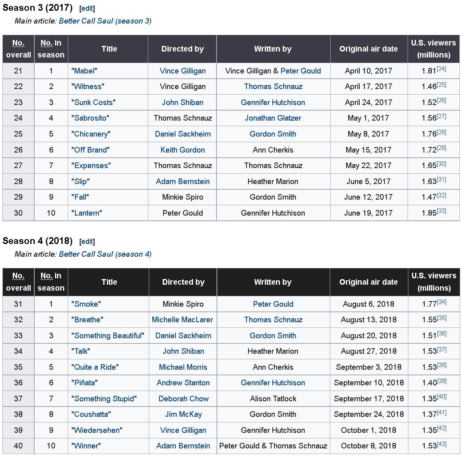
Task: Follow the "Sunk Costs" title link
Action: [x=93, y=103]
